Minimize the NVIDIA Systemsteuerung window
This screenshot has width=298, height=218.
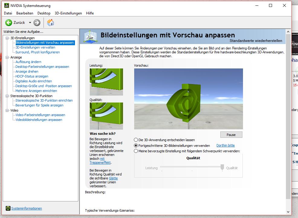click(x=257, y=5)
